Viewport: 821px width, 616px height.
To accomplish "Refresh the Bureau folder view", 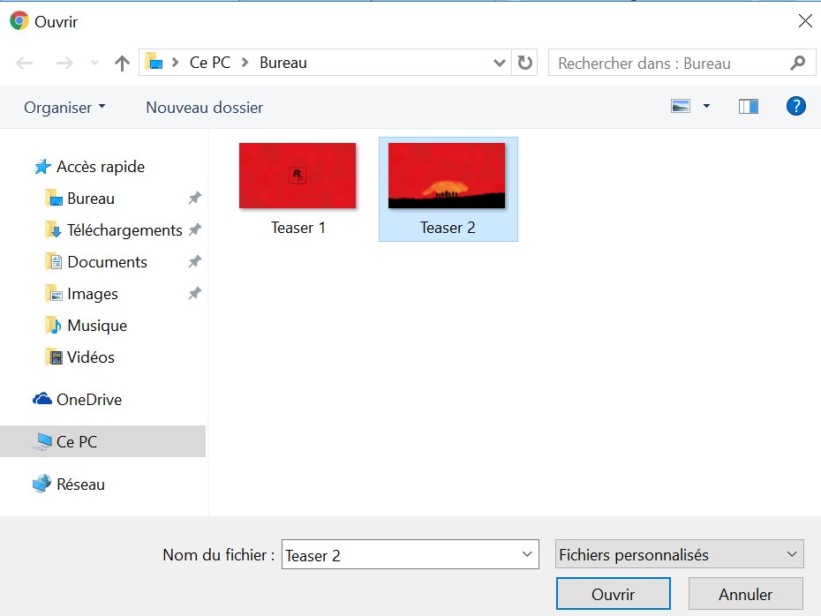I will 524,63.
